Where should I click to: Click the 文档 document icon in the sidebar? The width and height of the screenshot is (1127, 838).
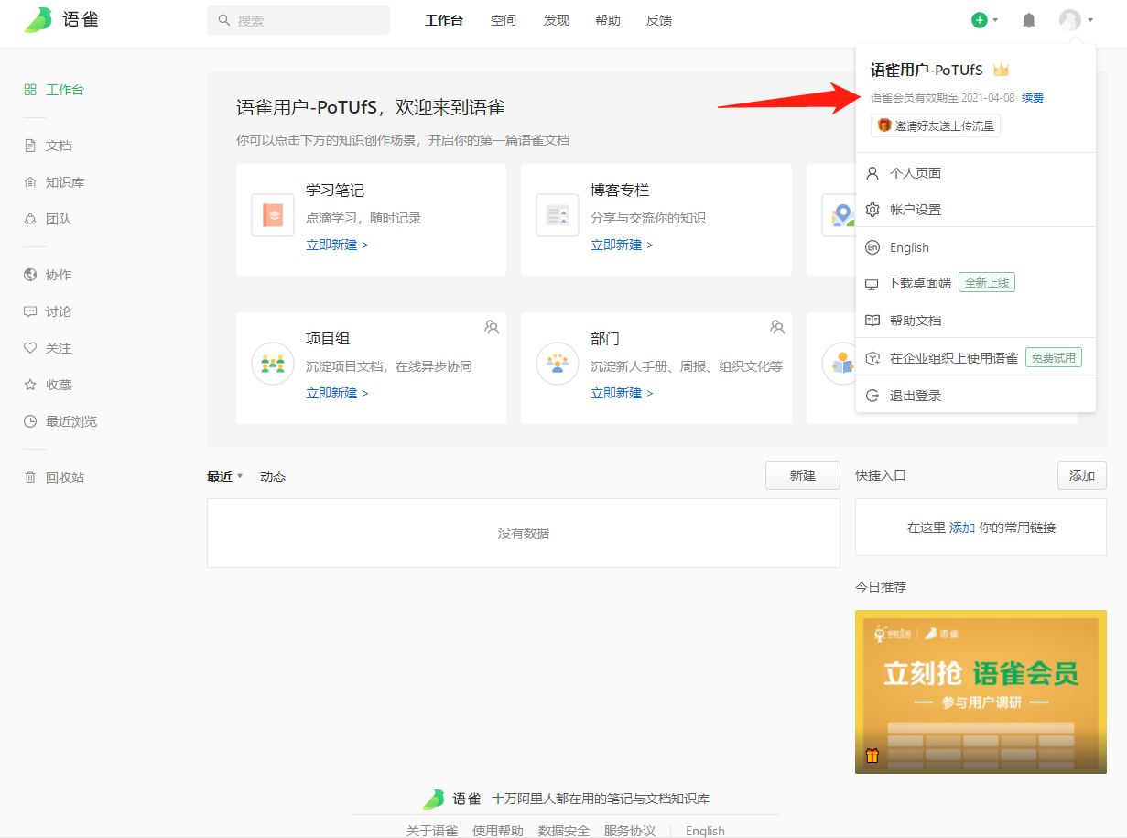coord(30,146)
